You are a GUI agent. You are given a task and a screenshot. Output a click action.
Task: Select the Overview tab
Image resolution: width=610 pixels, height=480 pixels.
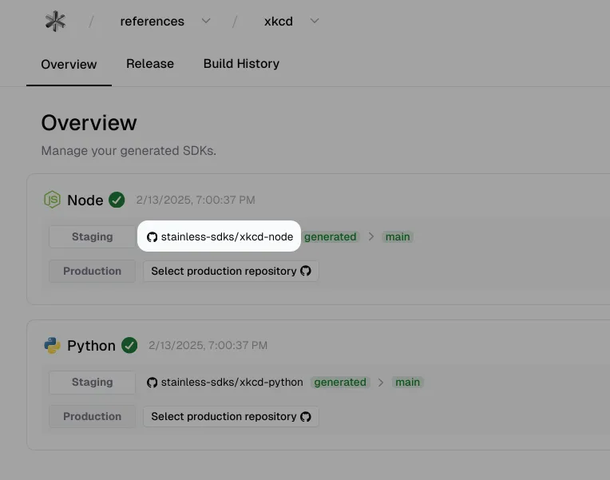tap(69, 64)
